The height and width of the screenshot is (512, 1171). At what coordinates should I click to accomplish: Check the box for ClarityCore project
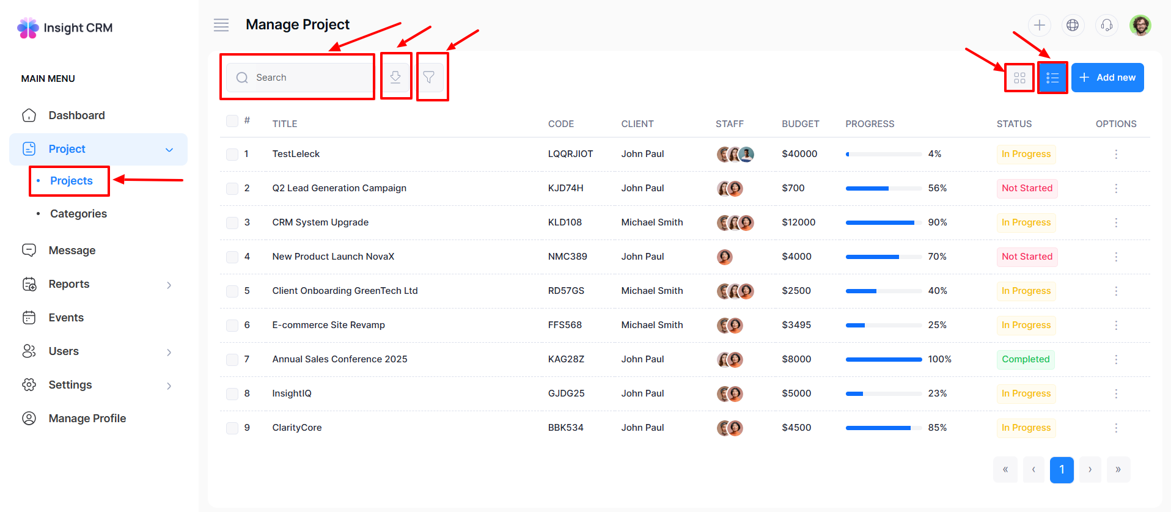click(232, 428)
